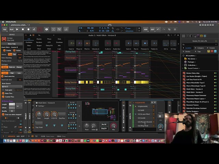
Task: Open the PLAY options dropdown
Action: click(11, 29)
